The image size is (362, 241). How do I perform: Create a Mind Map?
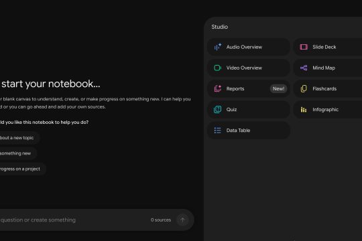click(x=328, y=68)
